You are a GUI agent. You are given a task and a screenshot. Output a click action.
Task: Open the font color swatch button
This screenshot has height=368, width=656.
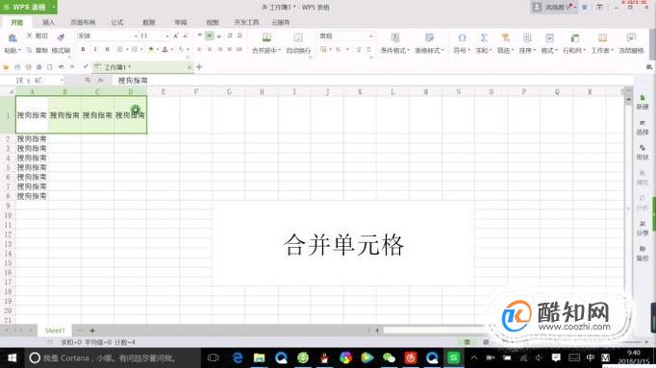pyautogui.click(x=164, y=49)
